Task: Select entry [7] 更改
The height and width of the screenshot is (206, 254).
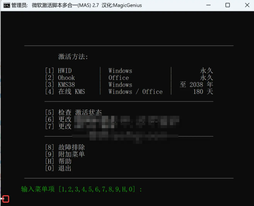Action: 58,126
